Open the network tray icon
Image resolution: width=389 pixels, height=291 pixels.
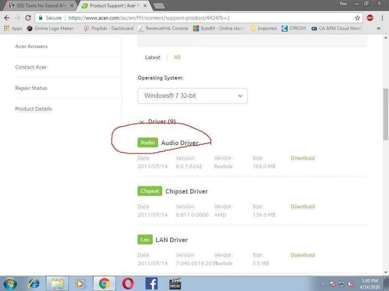tap(342, 284)
